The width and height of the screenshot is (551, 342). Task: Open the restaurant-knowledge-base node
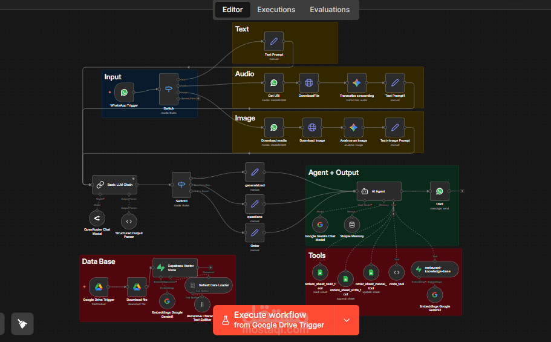[x=435, y=269]
